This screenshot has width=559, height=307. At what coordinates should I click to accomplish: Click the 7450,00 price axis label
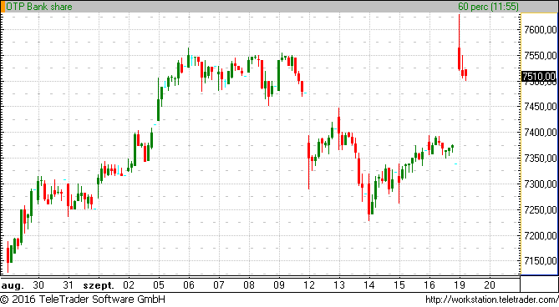[x=540, y=106]
